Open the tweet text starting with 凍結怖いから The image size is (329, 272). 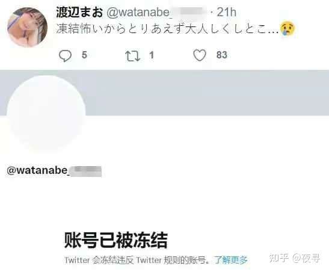(167, 28)
